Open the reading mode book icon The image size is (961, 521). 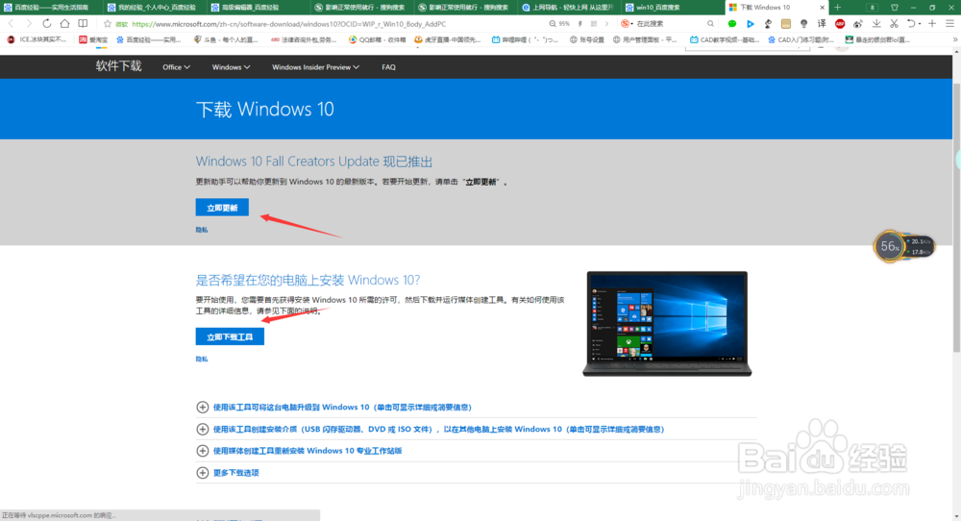83,24
